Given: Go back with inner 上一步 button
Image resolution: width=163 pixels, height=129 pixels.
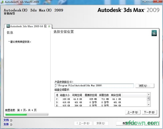Looking at the screenshot, I should (133, 112).
